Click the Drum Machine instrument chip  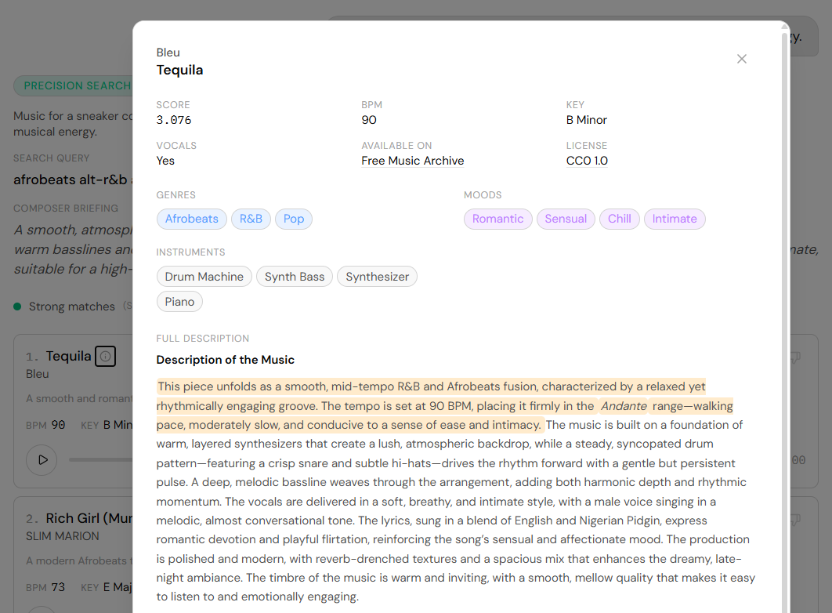[204, 277]
